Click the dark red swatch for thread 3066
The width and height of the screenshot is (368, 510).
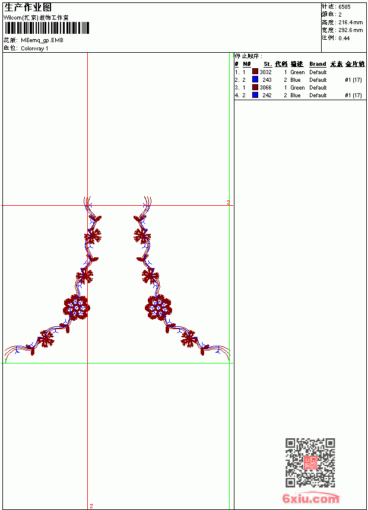(x=255, y=87)
